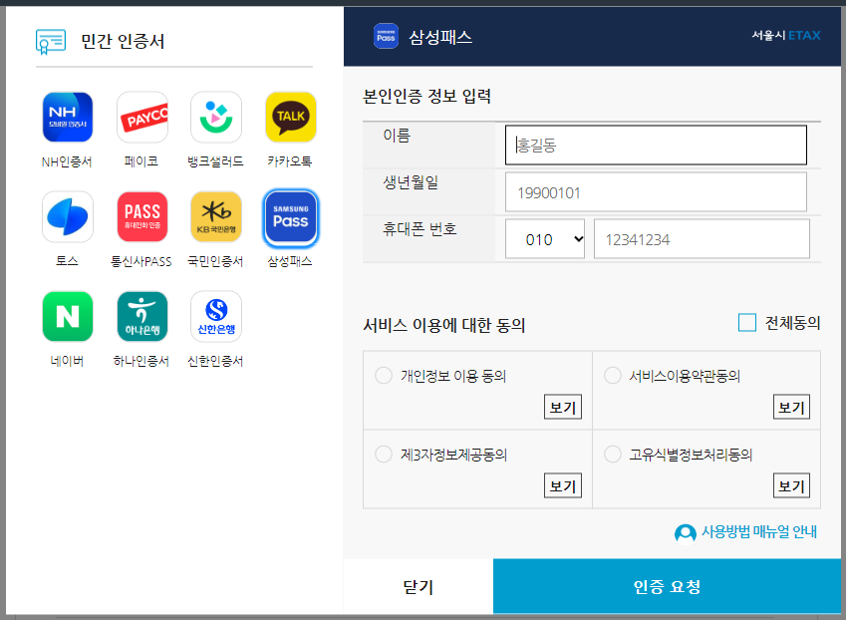Screen dimensions: 846x620
Task: Select the Naver (네이버) icon
Action: 68,317
